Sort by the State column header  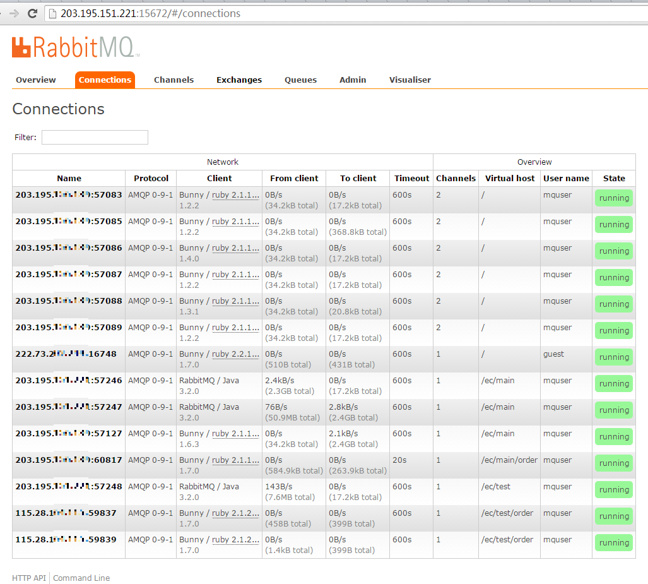pos(614,178)
